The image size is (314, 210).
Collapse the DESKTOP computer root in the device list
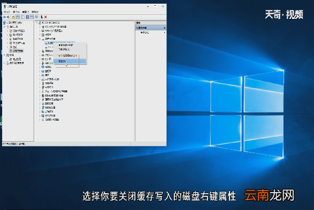pyautogui.click(x=37, y=23)
